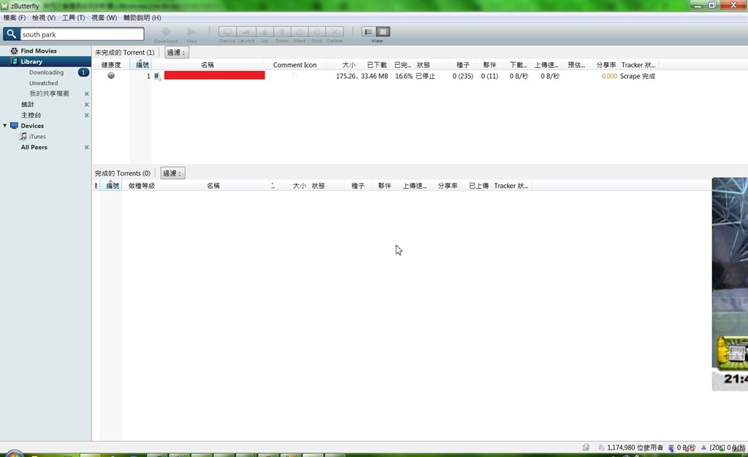Image resolution: width=748 pixels, height=457 pixels.
Task: Click the south park search field
Action: (x=82, y=34)
